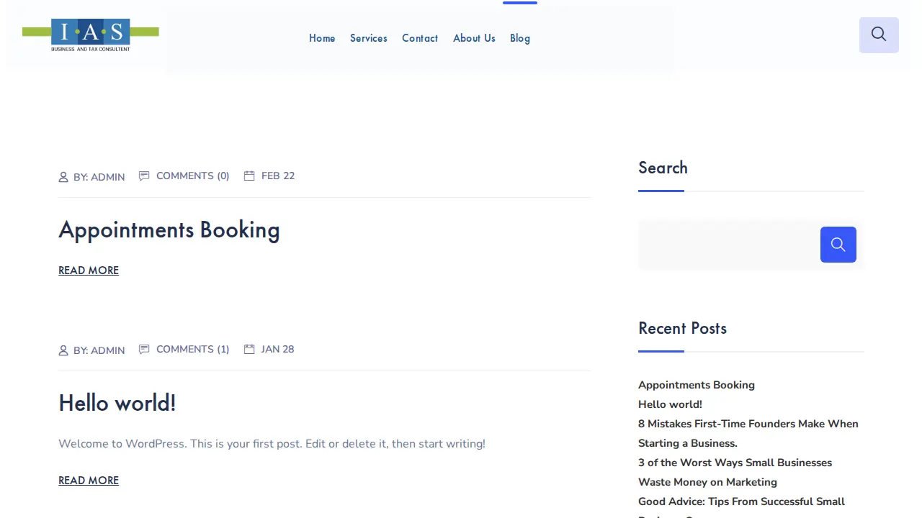Click ADMIN author on the Appointments Booking post

coord(108,177)
